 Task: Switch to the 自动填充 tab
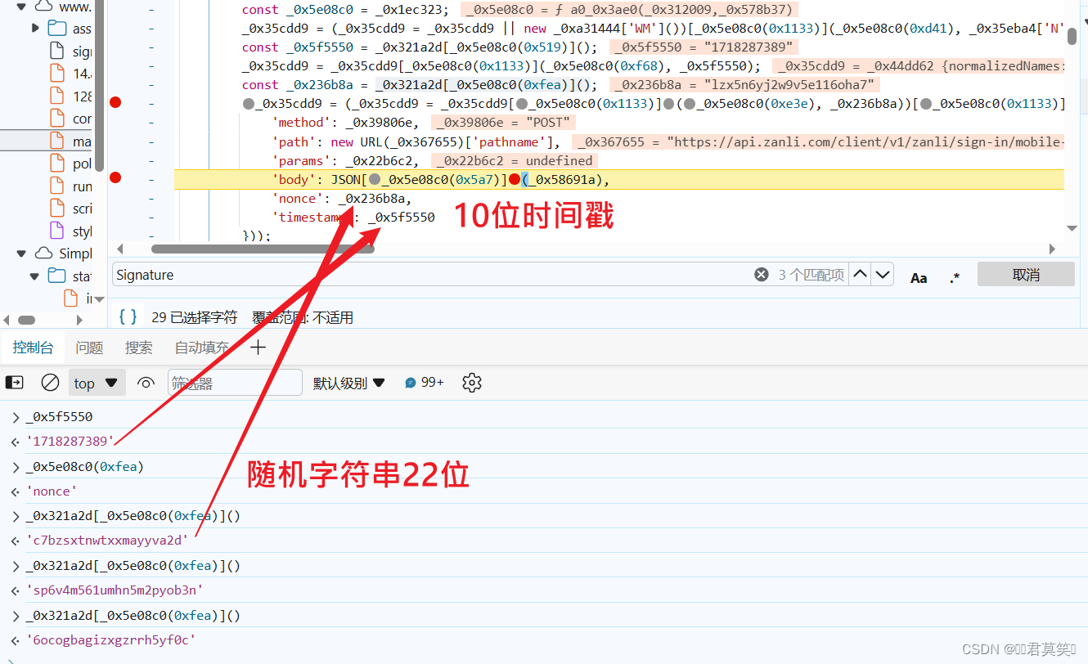[202, 348]
